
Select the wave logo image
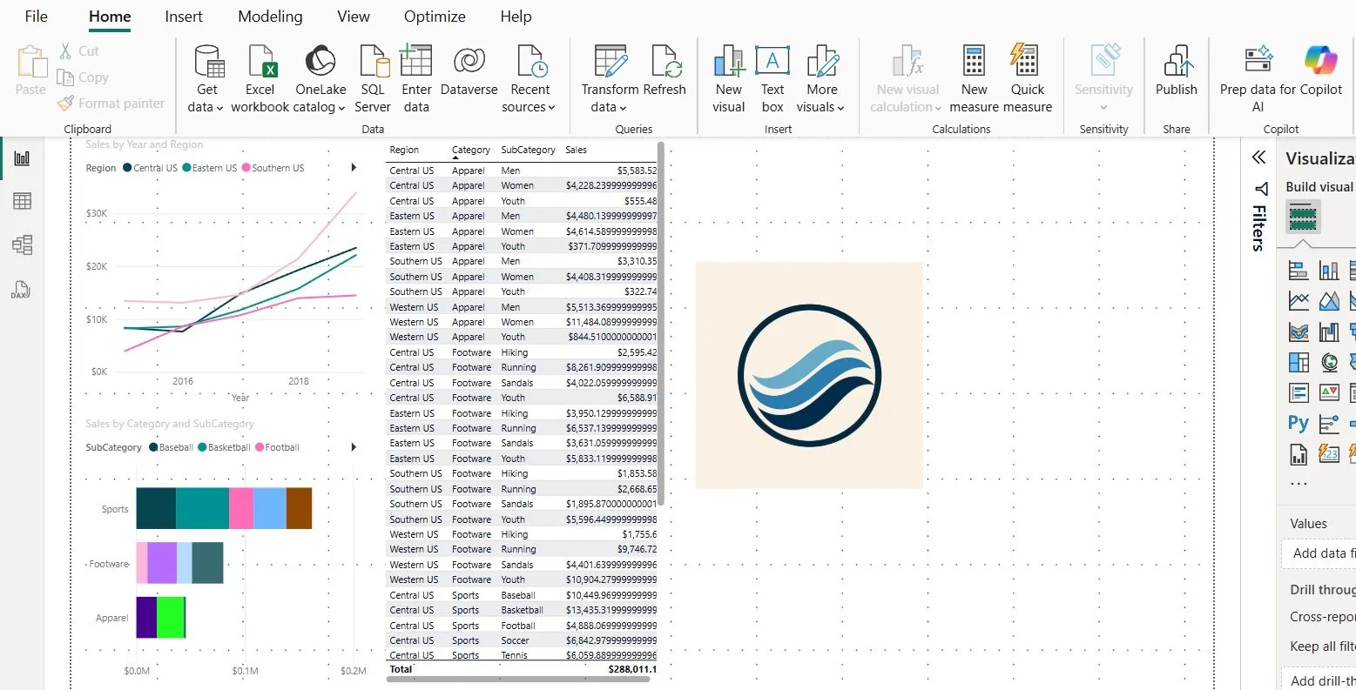pyautogui.click(x=809, y=375)
